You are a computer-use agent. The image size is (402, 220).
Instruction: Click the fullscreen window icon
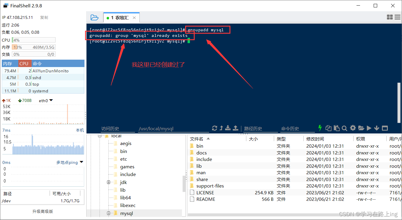pos(385,128)
